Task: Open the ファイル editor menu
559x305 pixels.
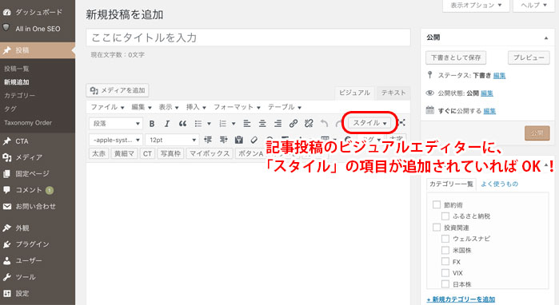Action: tap(107, 107)
